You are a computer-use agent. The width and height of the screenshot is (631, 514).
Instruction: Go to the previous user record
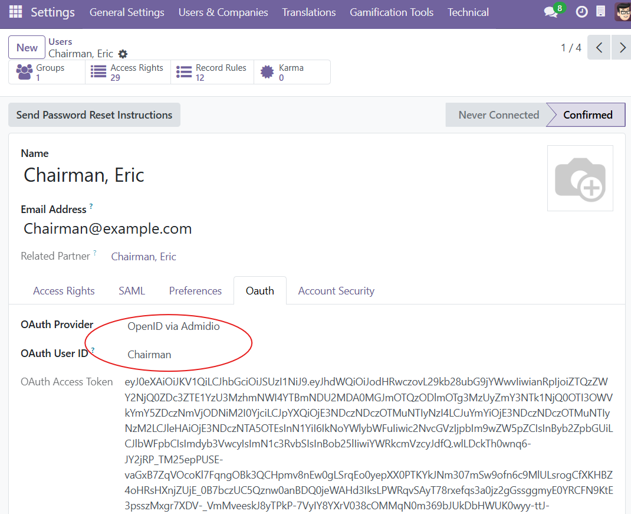coord(599,48)
